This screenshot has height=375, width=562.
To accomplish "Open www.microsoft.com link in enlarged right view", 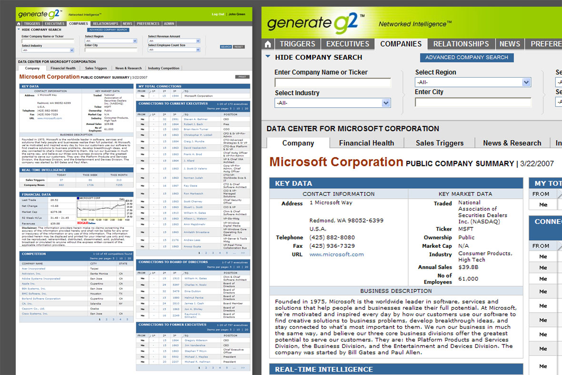I will 337,254.
